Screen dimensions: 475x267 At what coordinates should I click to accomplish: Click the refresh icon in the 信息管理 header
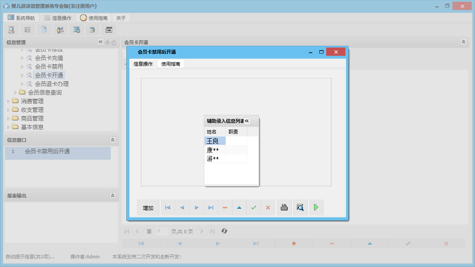(x=114, y=43)
